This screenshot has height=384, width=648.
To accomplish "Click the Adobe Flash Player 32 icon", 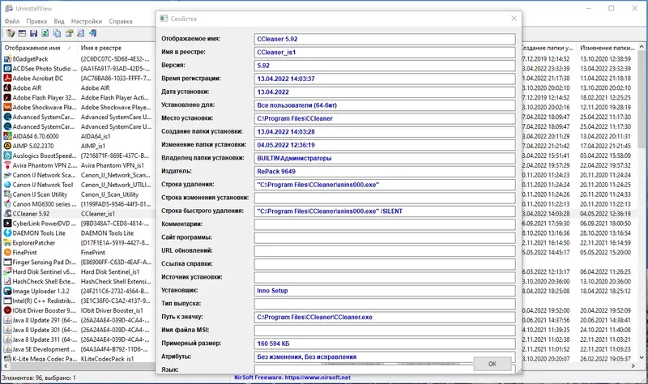I will pos(7,97).
